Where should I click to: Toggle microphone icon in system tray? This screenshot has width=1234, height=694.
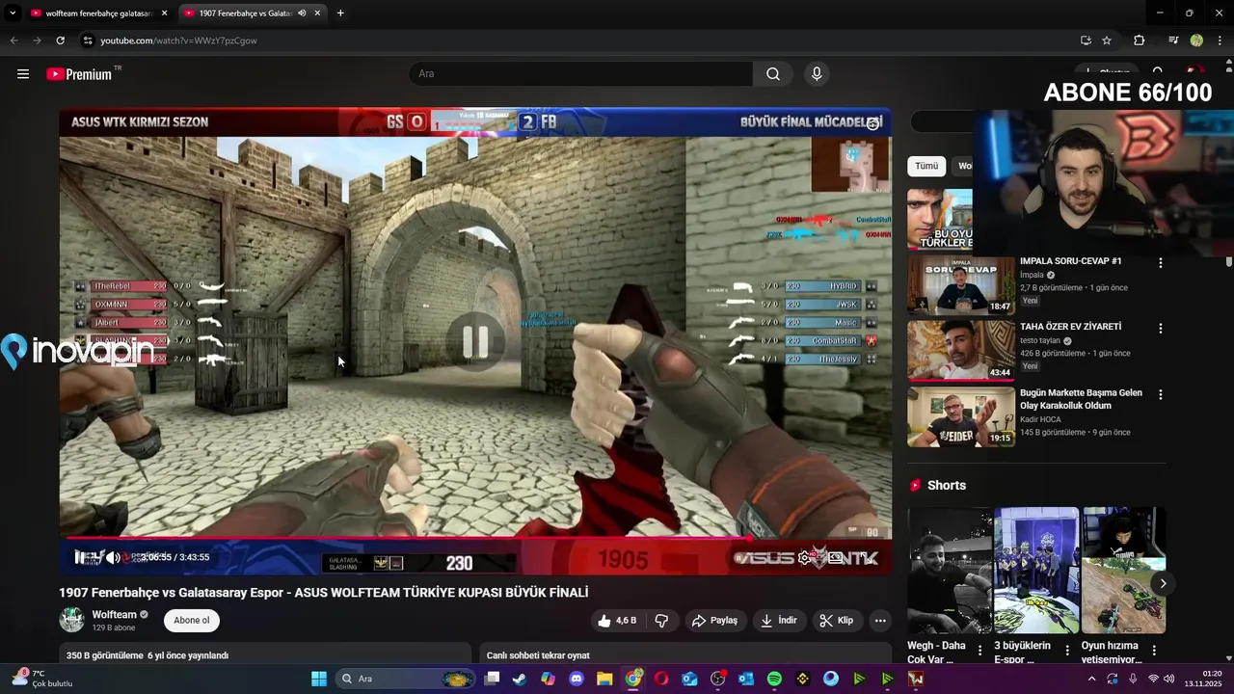(1133, 679)
